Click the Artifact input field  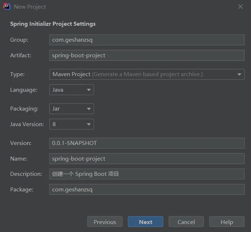(146, 55)
